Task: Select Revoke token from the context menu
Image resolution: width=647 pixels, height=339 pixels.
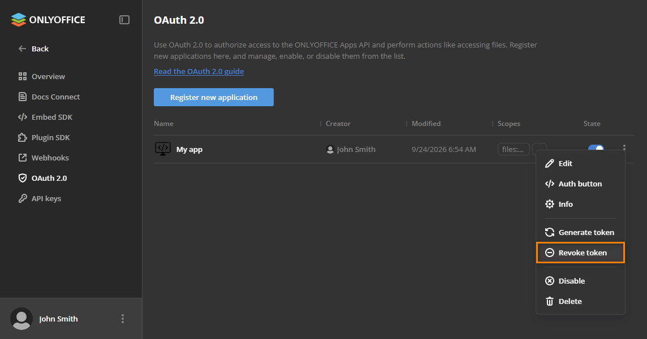Action: click(x=580, y=253)
